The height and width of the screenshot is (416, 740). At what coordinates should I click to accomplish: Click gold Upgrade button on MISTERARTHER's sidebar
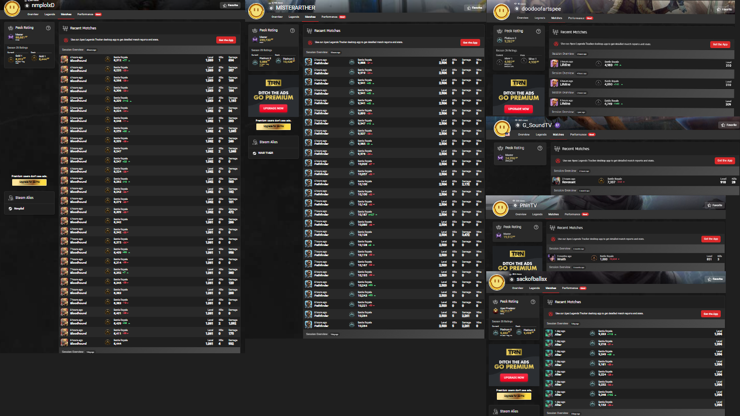tap(274, 126)
